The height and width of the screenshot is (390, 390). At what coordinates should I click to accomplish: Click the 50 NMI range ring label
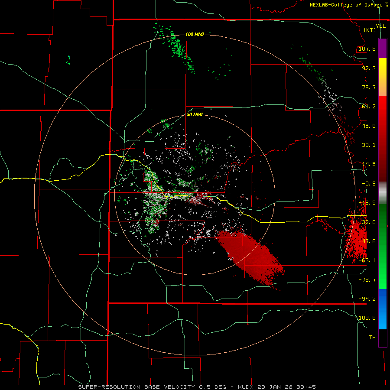click(x=195, y=114)
